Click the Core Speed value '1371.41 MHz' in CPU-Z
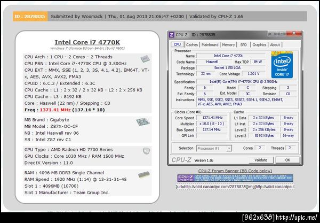 (x=212, y=118)
